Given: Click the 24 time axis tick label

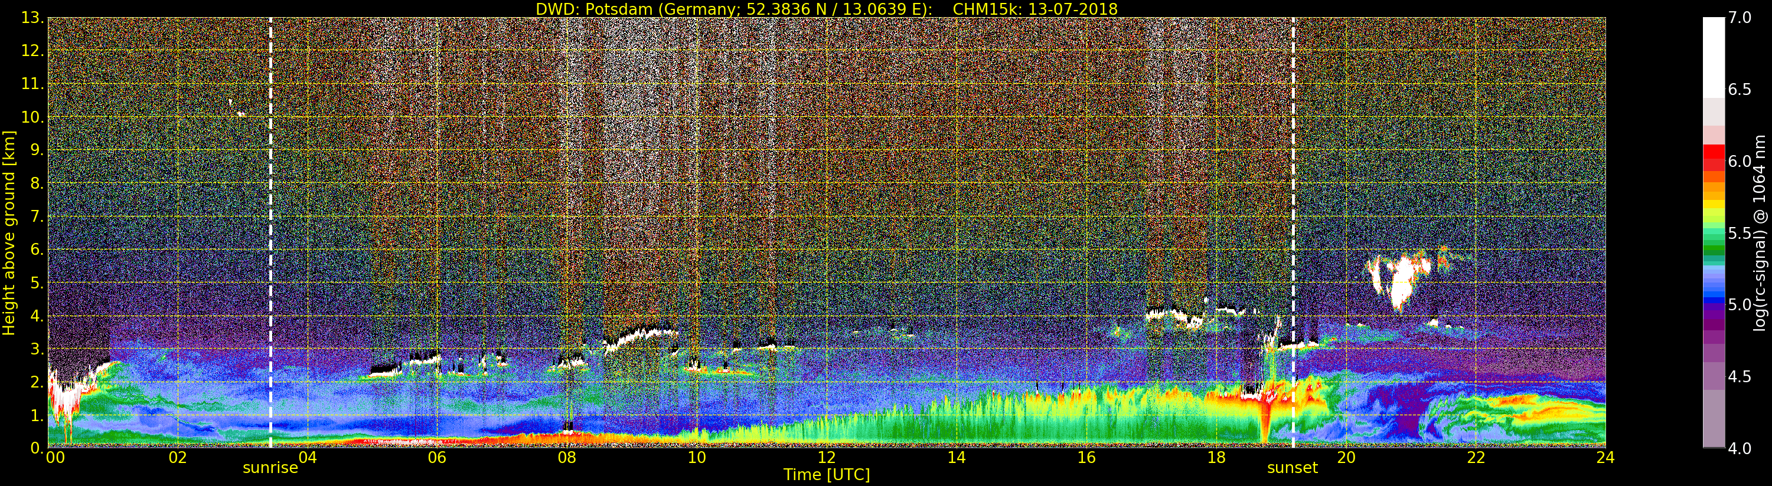Looking at the screenshot, I should [1605, 457].
